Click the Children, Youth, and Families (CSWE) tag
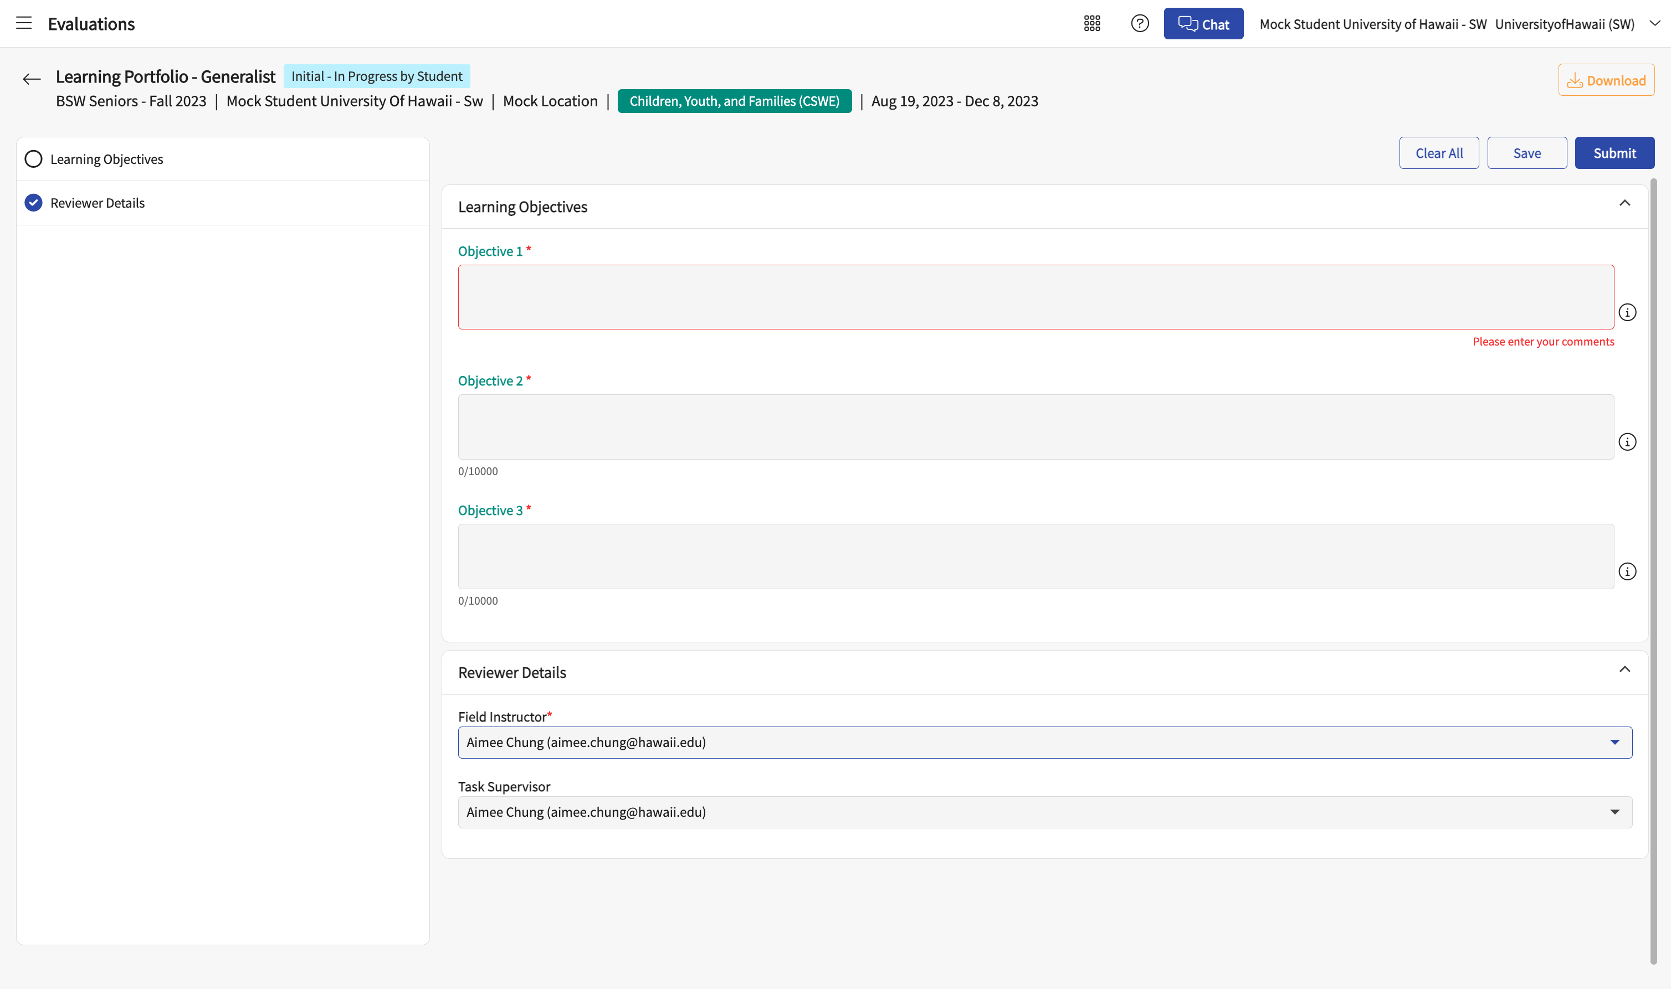The height and width of the screenshot is (989, 1671). pos(734,101)
